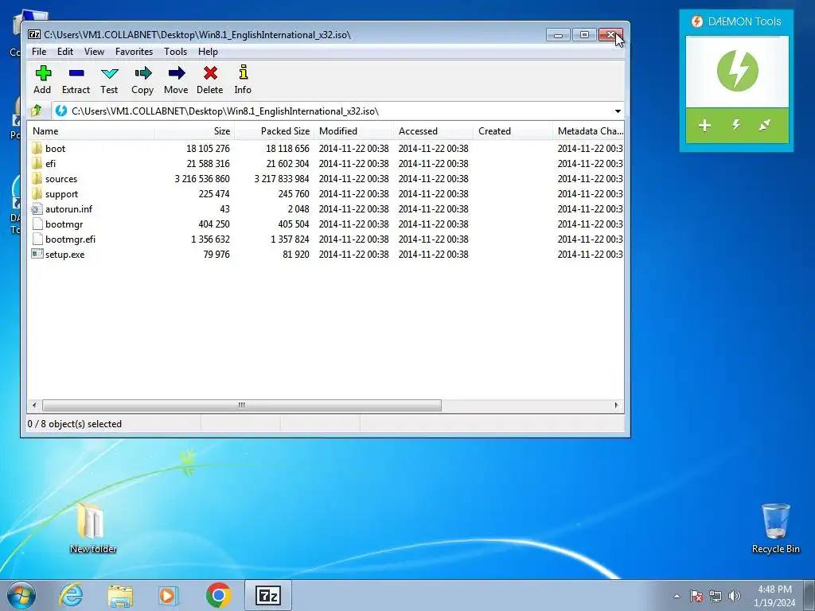
Task: Click the horizontal scrollbar thumb
Action: [x=242, y=405]
